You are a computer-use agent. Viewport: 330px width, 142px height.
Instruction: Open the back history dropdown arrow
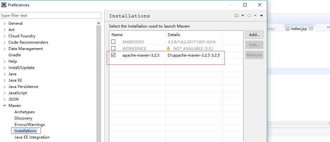point(243,15)
